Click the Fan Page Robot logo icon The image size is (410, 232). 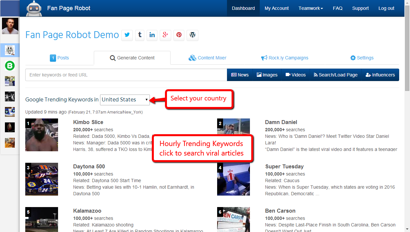coord(34,9)
